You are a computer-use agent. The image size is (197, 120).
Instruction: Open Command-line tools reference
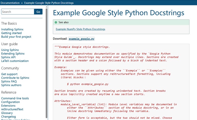tap(15, 98)
